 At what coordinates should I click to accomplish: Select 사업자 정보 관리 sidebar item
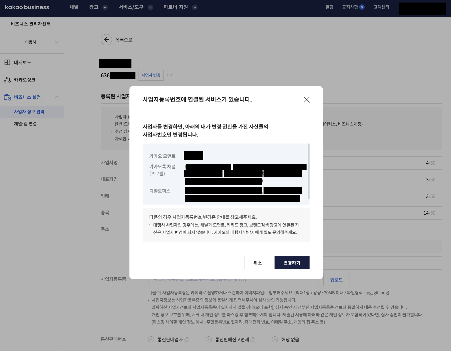[32, 112]
